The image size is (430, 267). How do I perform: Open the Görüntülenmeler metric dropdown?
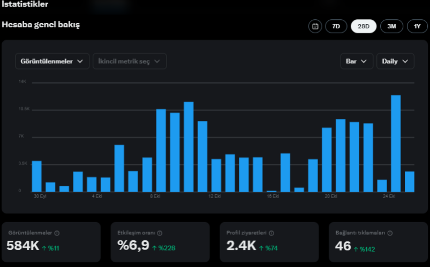[52, 61]
